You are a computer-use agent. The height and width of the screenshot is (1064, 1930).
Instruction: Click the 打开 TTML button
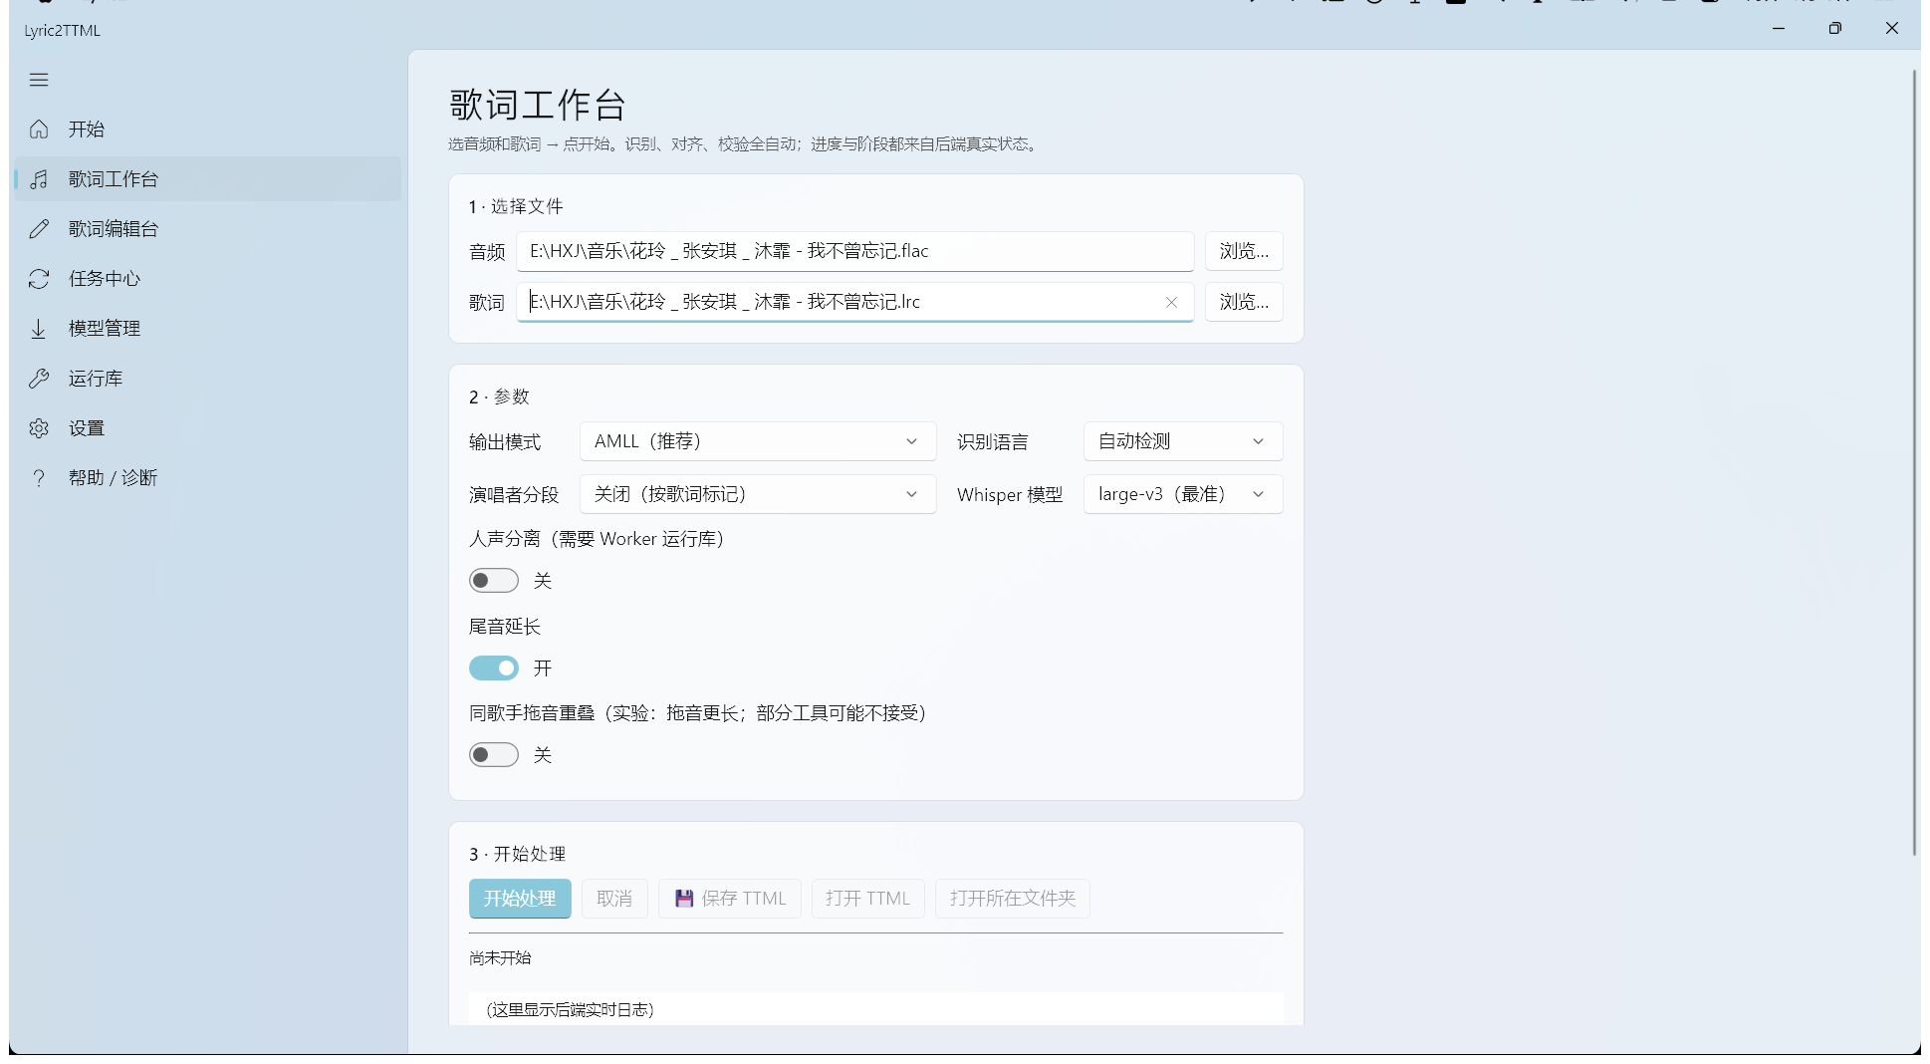coord(867,899)
